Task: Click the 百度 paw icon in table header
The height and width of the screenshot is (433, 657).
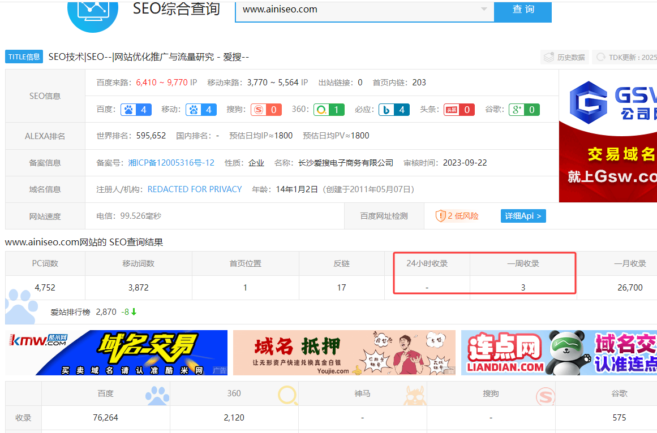Action: click(x=157, y=395)
